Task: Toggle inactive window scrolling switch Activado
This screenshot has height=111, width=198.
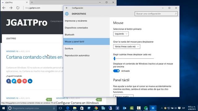Action: tap(116, 71)
